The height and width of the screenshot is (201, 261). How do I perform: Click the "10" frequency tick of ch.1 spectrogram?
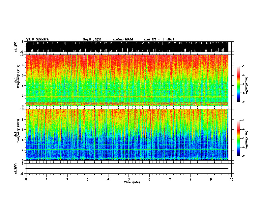(x=23, y=55)
